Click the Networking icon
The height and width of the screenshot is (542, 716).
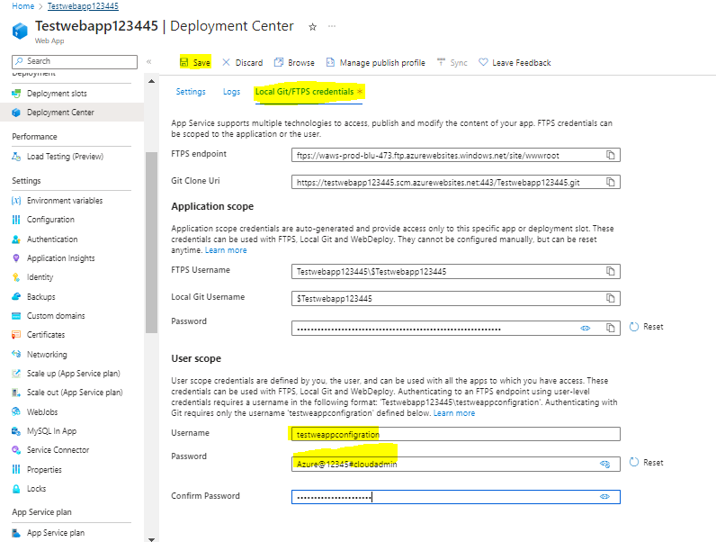click(16, 354)
